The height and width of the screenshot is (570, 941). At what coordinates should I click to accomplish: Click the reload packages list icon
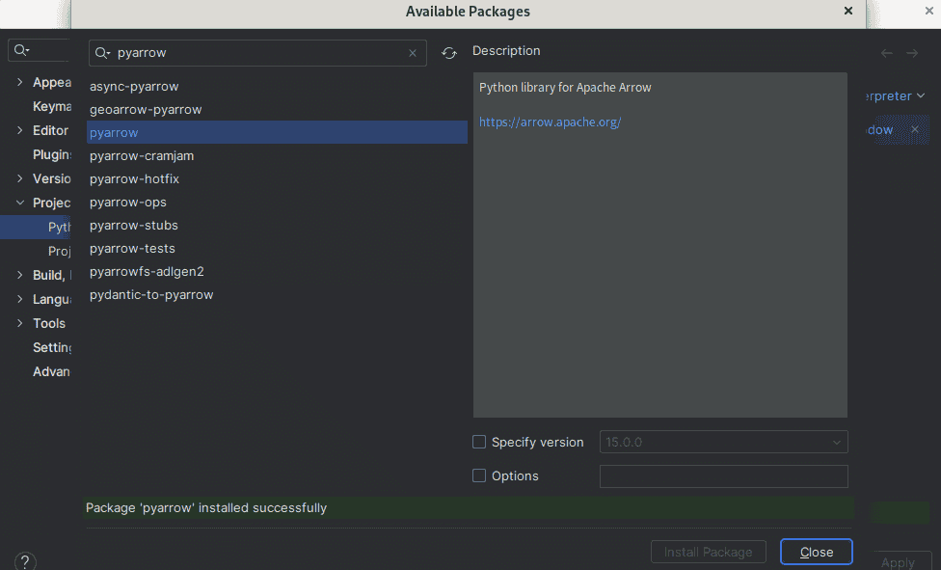point(449,53)
